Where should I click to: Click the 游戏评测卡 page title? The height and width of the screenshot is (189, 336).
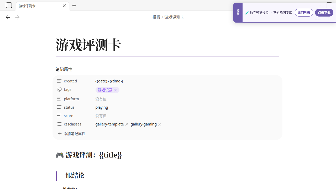coord(88,45)
